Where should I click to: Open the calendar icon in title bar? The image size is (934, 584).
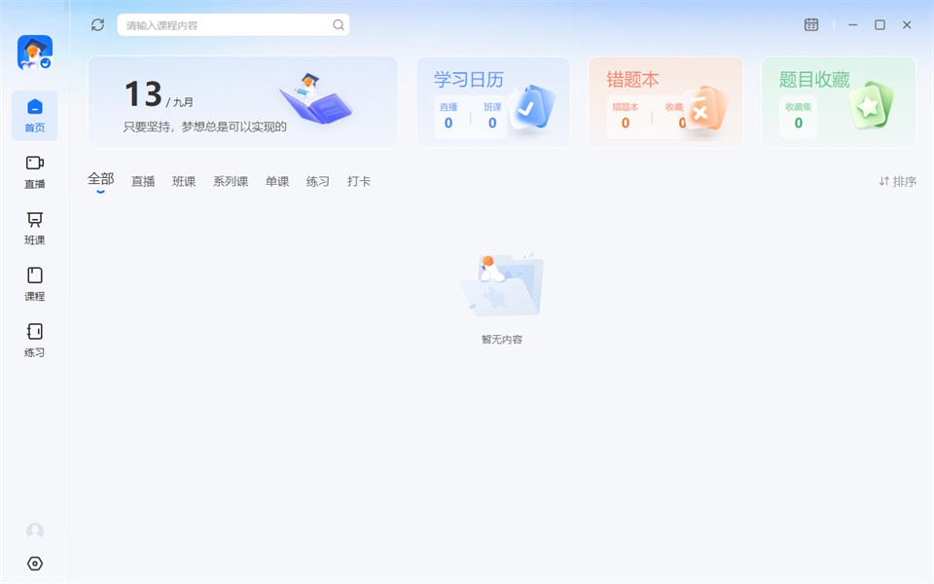811,24
